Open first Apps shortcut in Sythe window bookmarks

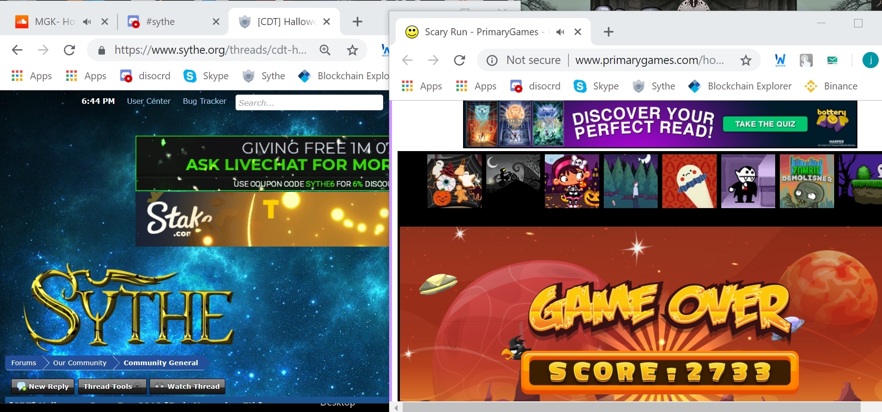(32, 76)
